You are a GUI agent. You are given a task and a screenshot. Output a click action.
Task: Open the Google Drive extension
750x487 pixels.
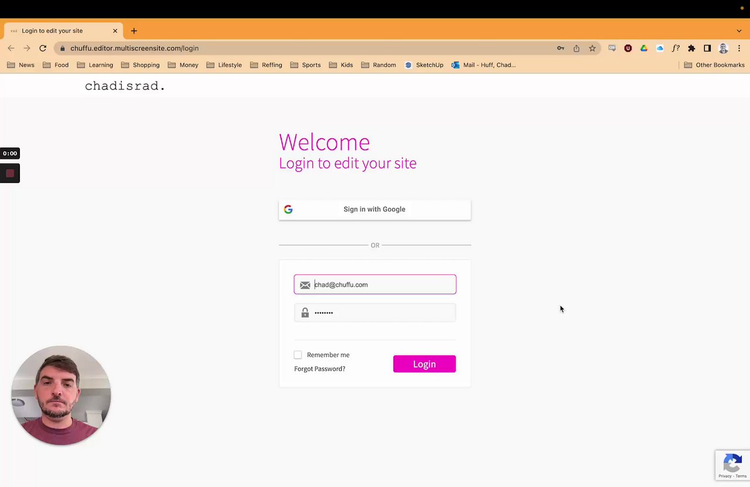click(644, 48)
